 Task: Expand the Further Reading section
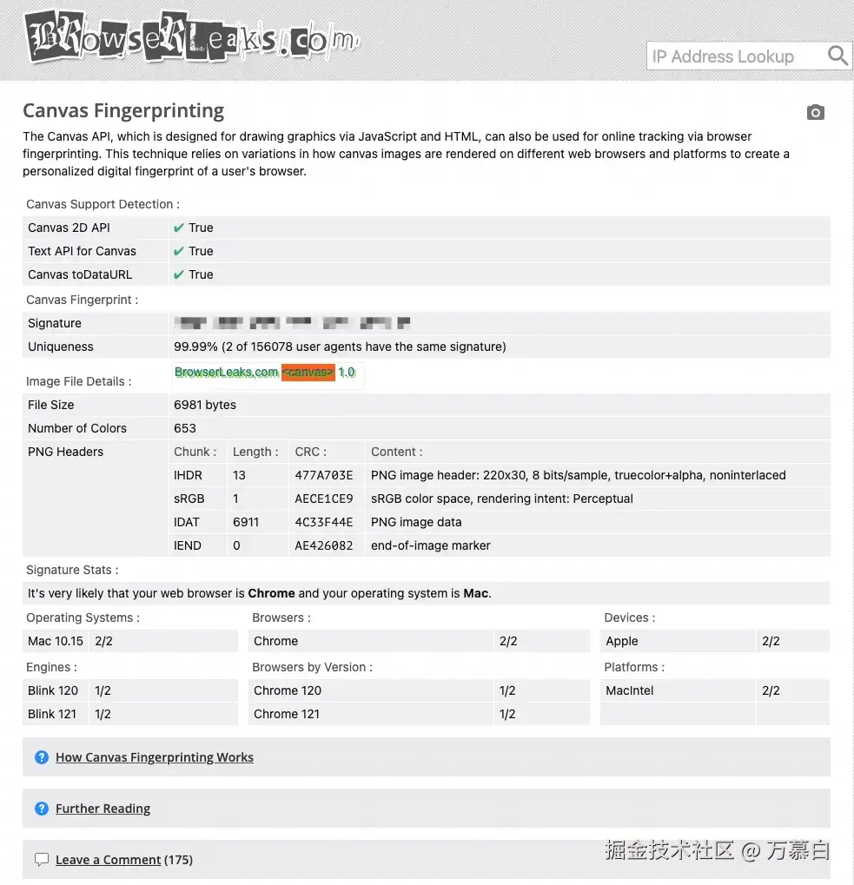(x=103, y=809)
